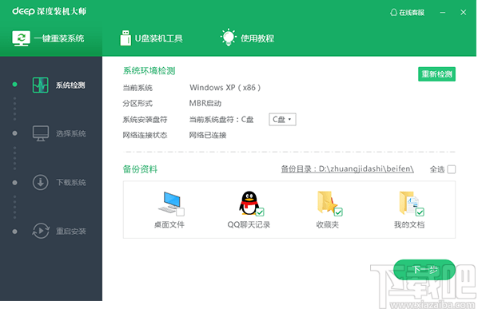Uncheck the 收藏夹 backup checkbox

pos(338,212)
